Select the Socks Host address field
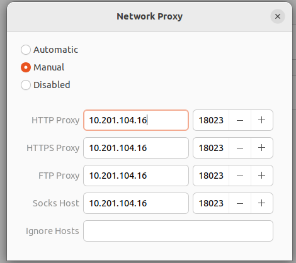The image size is (296, 263). tap(136, 203)
